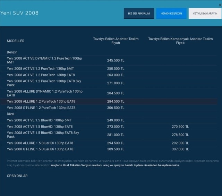Viewport: 222px width, 196px height.
Task: Click the 250.500 TL price
Action: coord(116,68)
